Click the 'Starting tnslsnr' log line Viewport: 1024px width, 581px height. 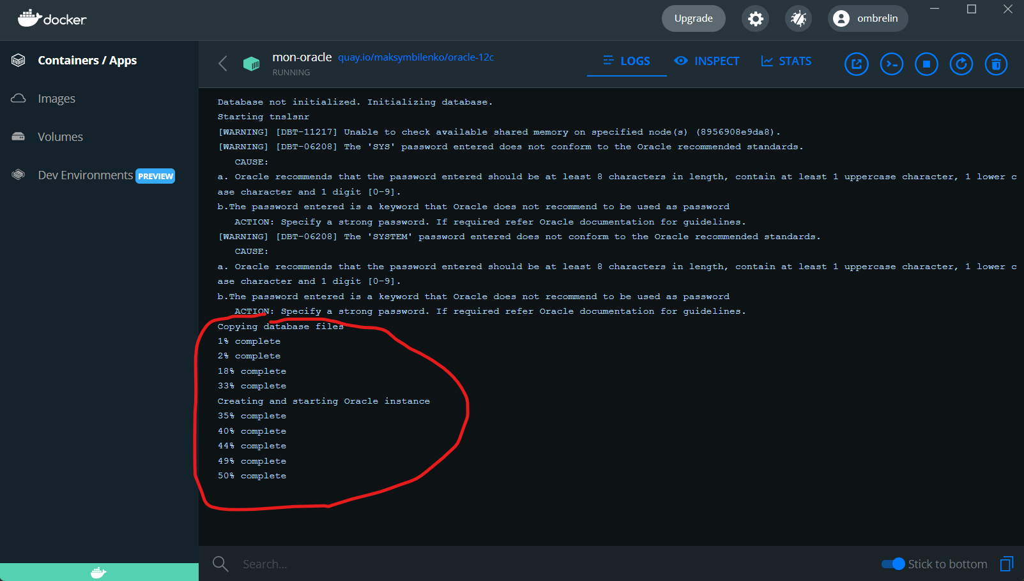click(263, 117)
